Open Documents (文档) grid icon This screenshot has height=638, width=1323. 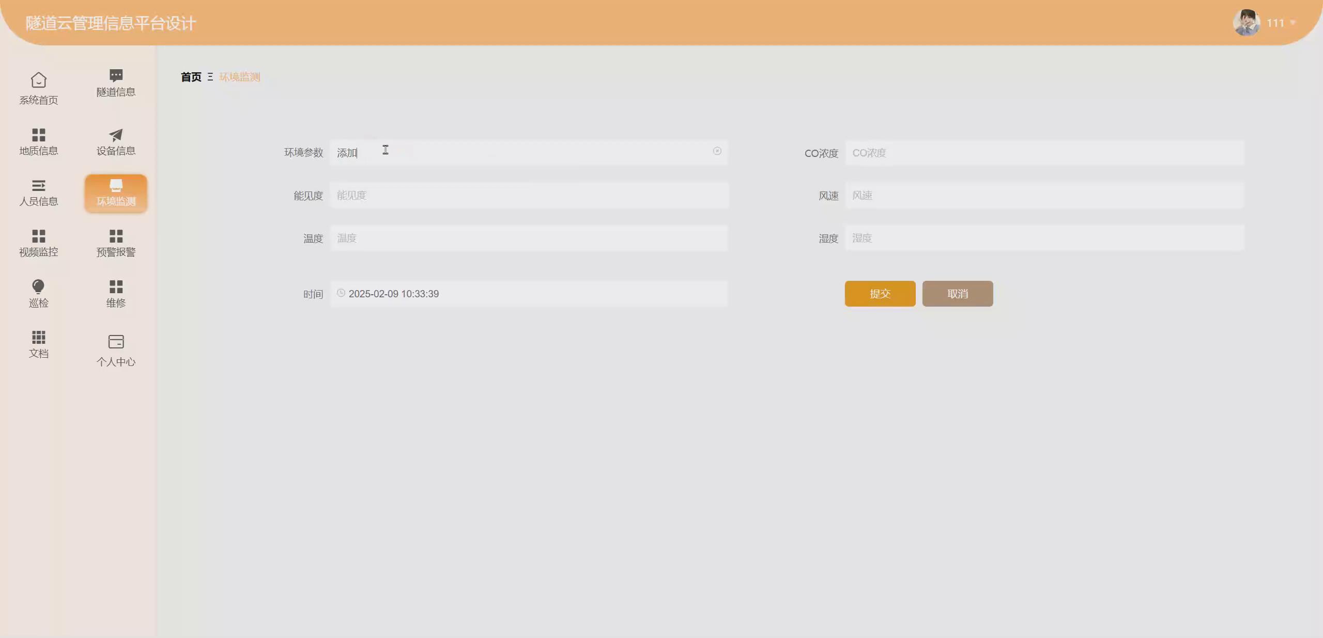click(x=39, y=337)
